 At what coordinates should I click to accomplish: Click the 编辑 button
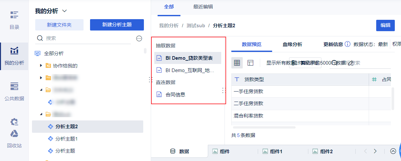(x=385, y=25)
